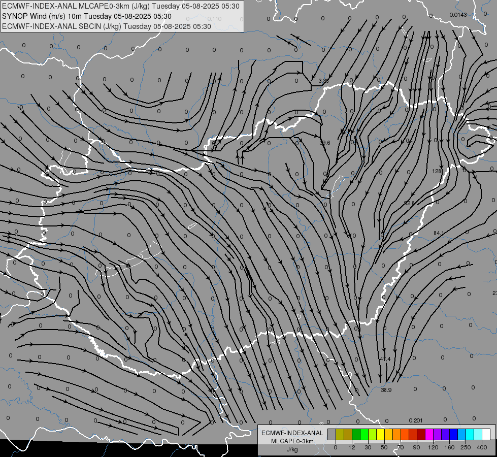The height and width of the screenshot is (457, 497).
Task: Click the legend tick value 70
Action: [x=401, y=447]
